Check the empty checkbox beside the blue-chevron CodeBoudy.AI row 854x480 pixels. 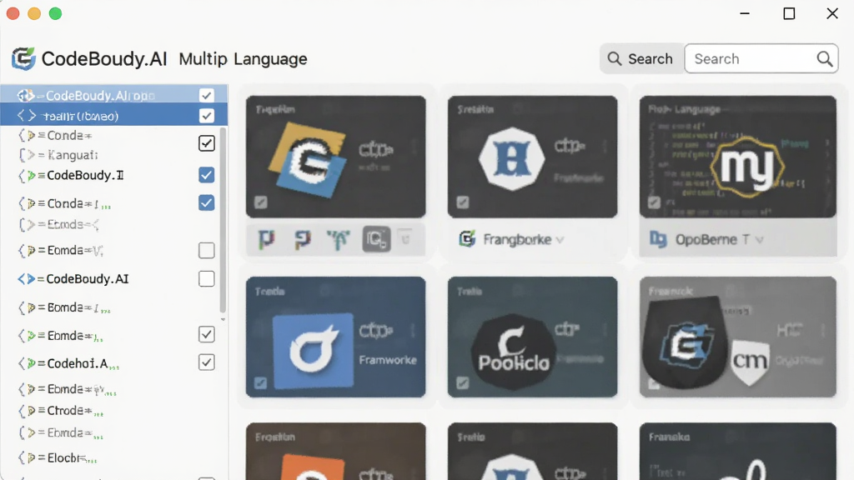[207, 278]
